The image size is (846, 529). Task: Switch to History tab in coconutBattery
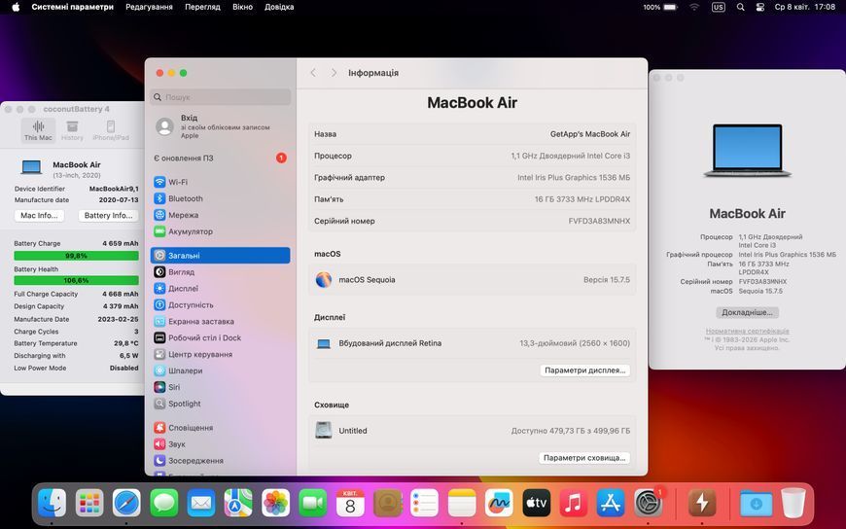pos(72,130)
